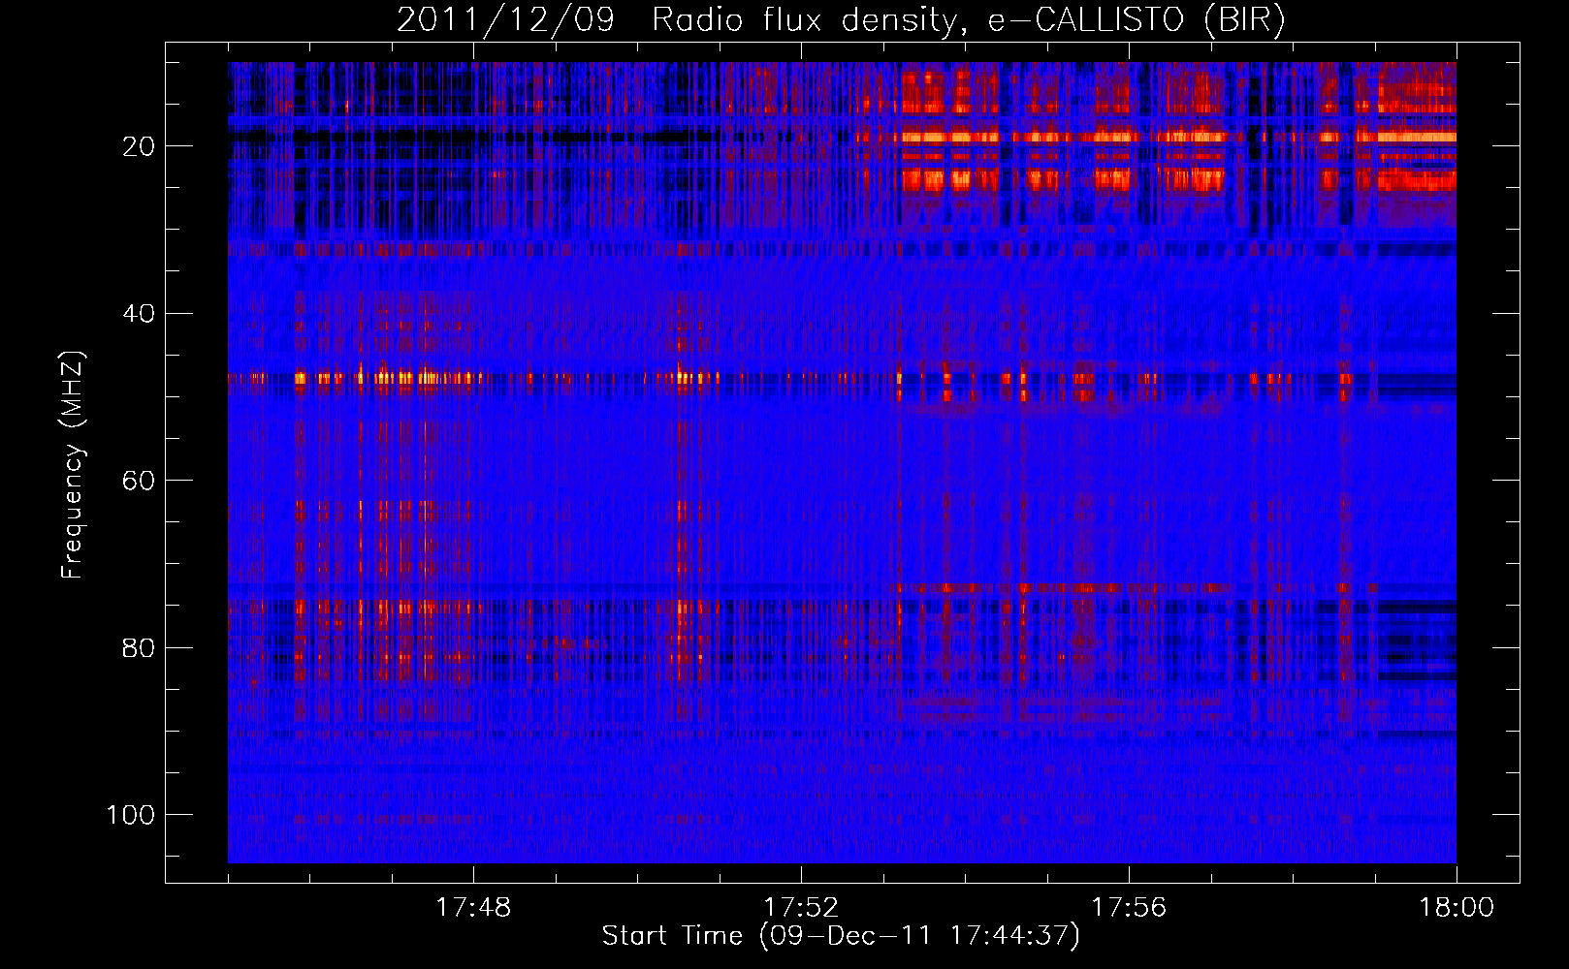Click the time tick label "17:52"
1569x969 pixels.
(801, 908)
